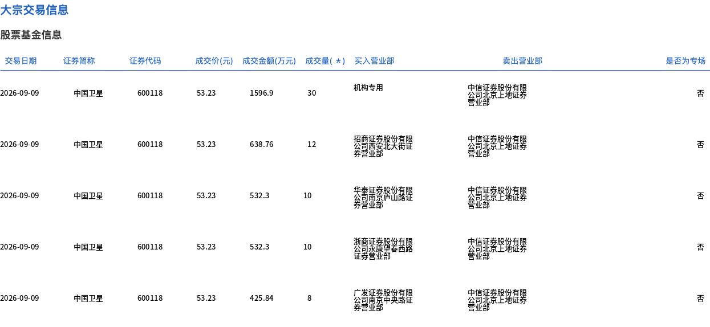
Task: Select the 广发证券 南京中央路 buyer entry
Action: point(383,300)
